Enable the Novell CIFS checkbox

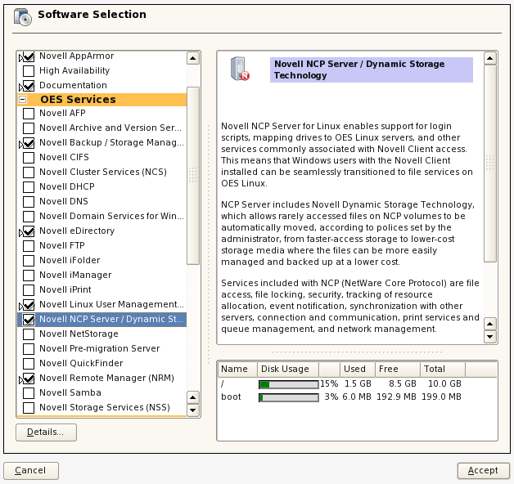tap(29, 158)
